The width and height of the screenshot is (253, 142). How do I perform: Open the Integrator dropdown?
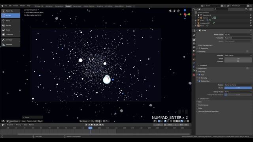[238, 55]
